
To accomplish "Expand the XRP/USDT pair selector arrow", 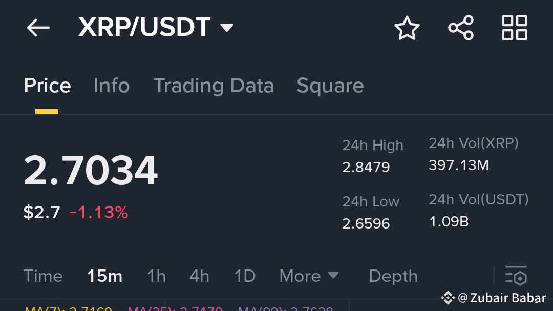I will [226, 28].
